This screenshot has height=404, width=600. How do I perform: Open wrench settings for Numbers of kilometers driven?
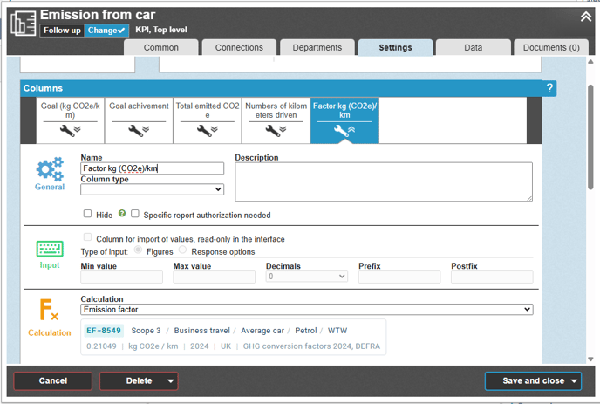tap(276, 130)
